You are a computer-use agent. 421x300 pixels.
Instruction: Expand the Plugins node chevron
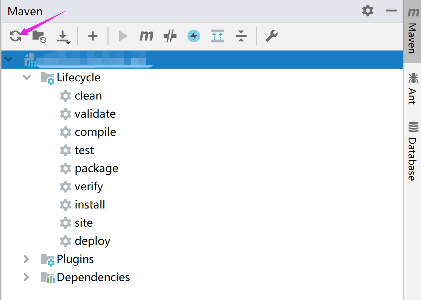tap(26, 259)
